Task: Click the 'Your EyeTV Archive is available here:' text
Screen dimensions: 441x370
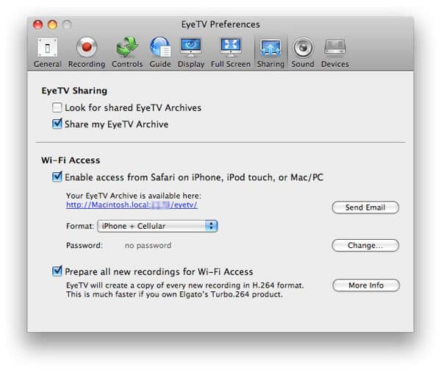Action: click(134, 196)
